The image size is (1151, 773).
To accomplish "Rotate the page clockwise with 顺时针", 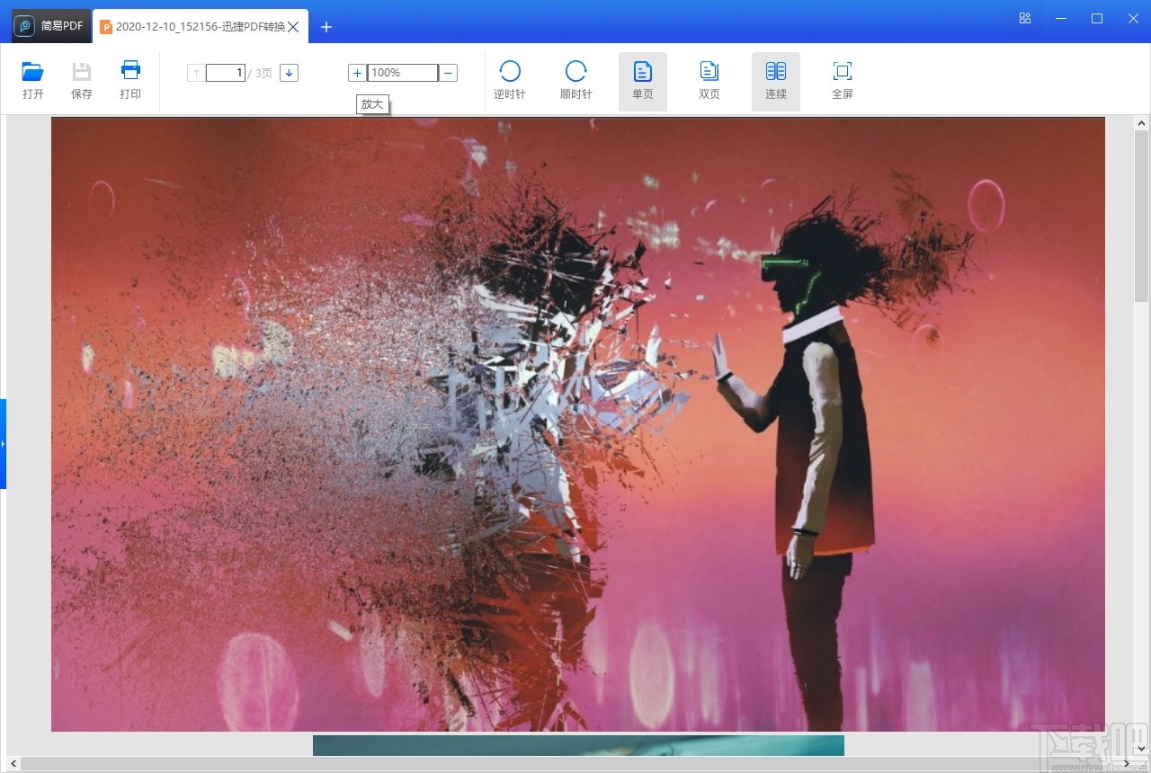I will coord(575,81).
